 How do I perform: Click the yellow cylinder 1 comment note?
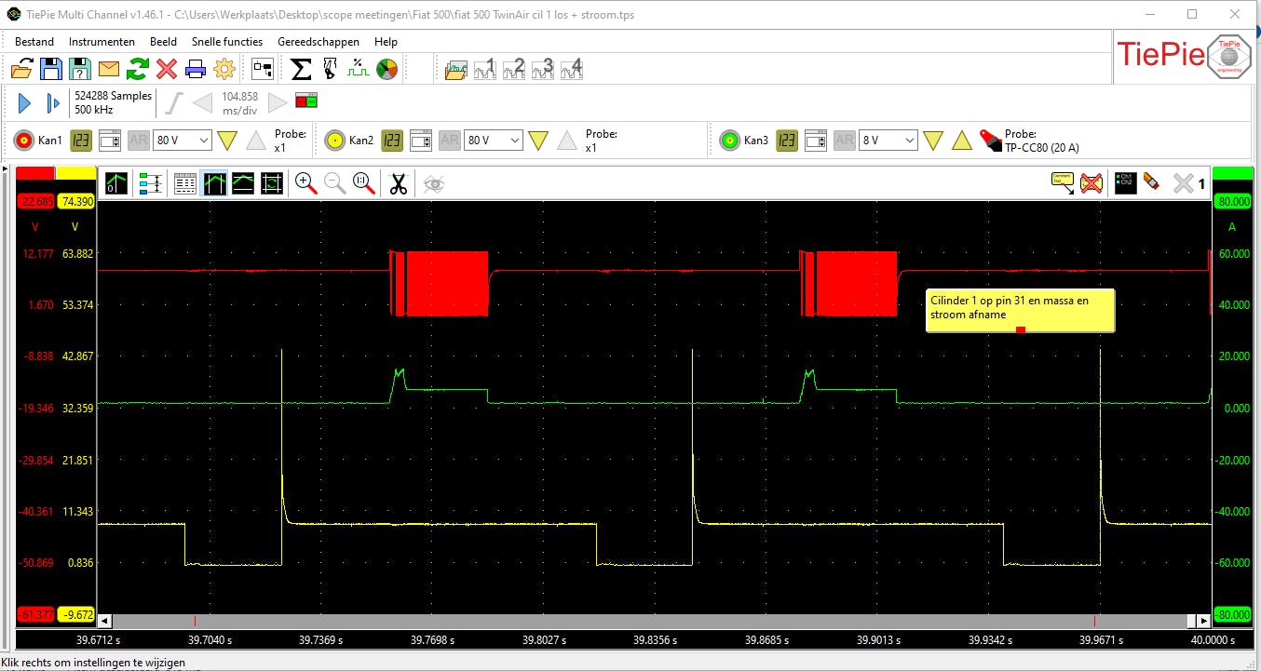click(x=1020, y=308)
